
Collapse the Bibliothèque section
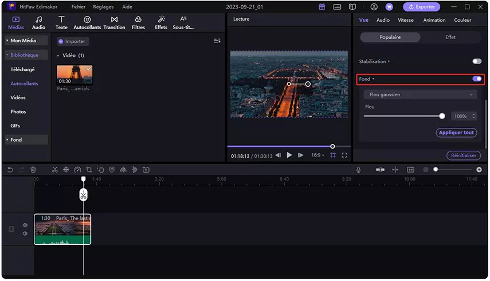(x=26, y=55)
